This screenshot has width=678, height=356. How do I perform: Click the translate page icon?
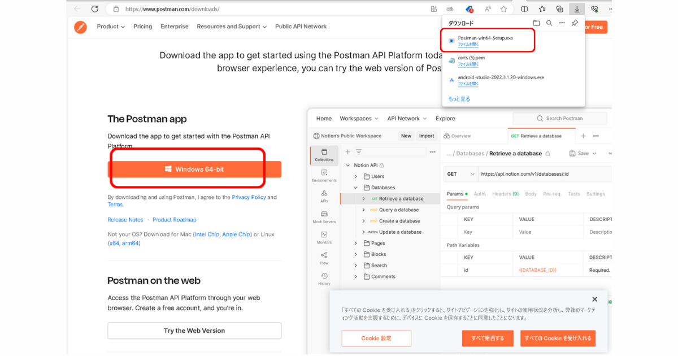(x=450, y=9)
